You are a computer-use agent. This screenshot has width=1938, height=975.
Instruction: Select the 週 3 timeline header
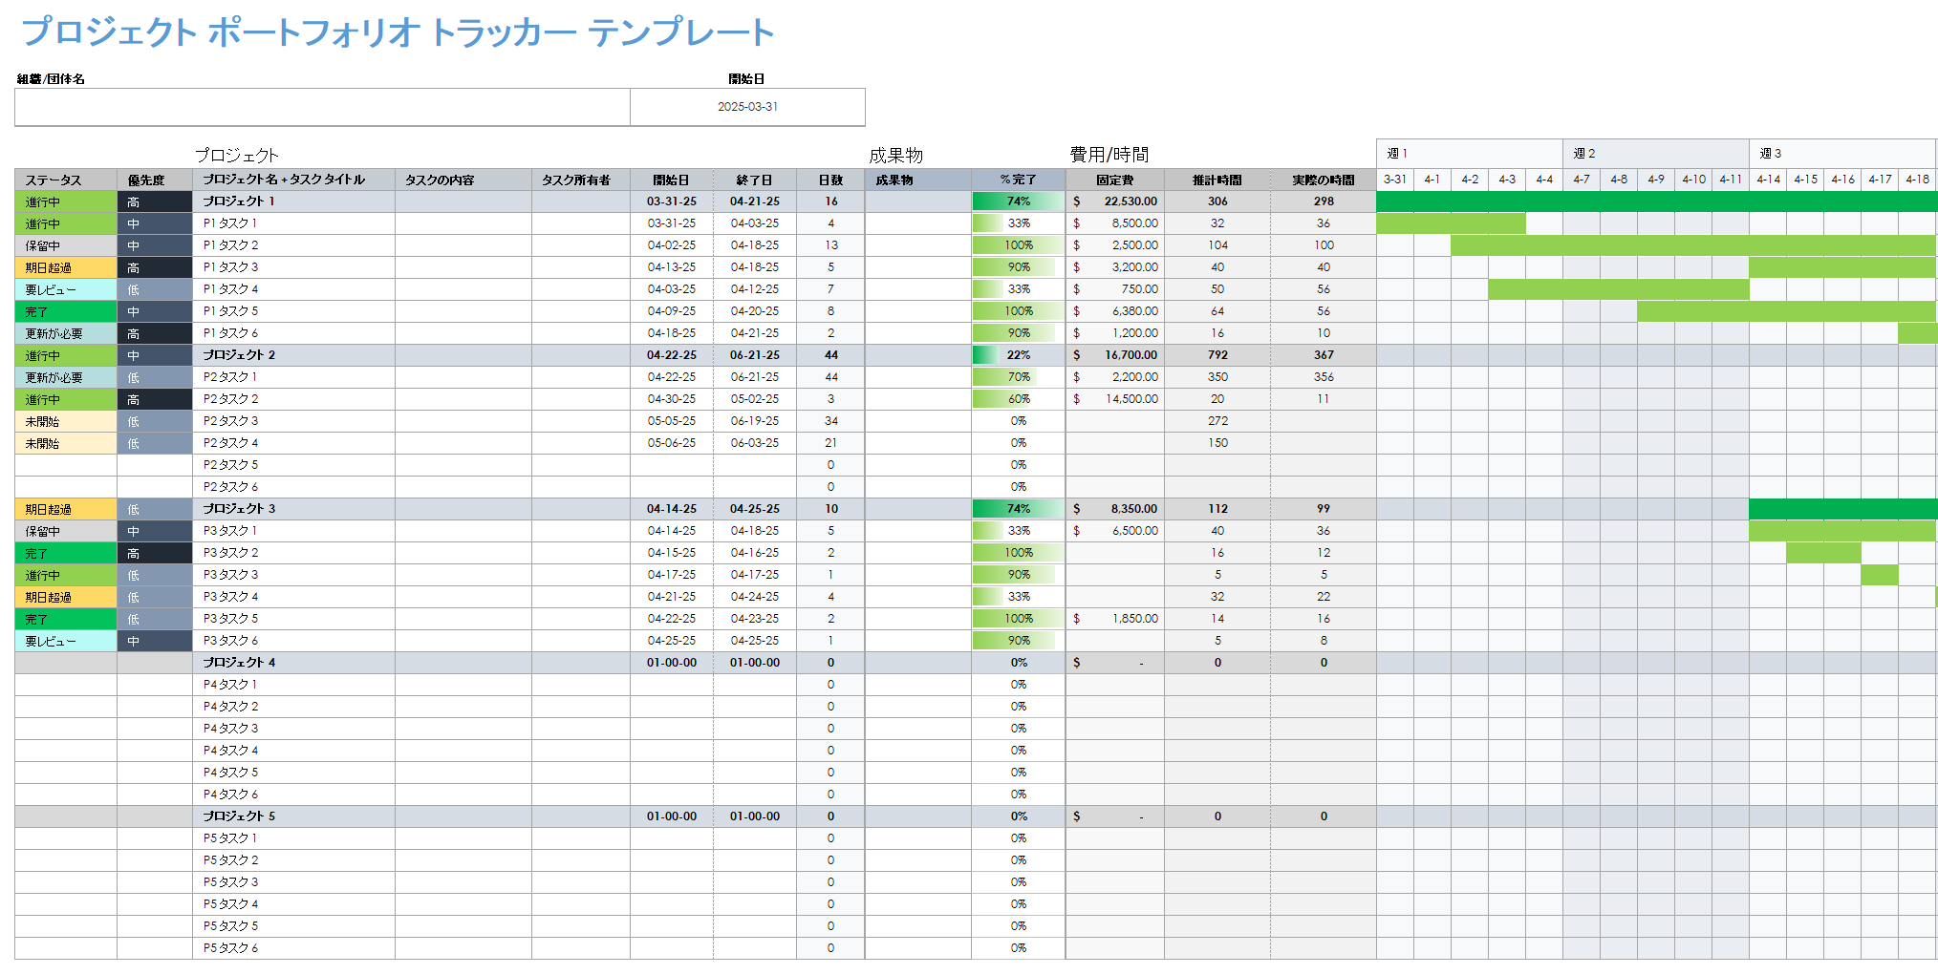coord(1842,153)
